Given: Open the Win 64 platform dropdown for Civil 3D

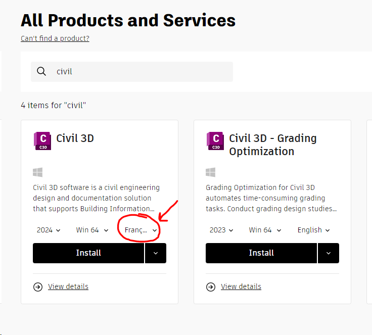Looking at the screenshot, I should (x=92, y=230).
